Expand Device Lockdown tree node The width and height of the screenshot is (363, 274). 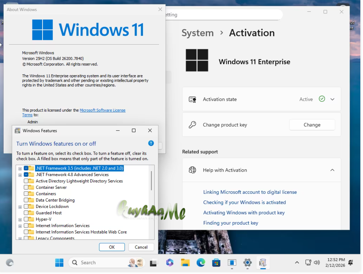tap(20, 207)
